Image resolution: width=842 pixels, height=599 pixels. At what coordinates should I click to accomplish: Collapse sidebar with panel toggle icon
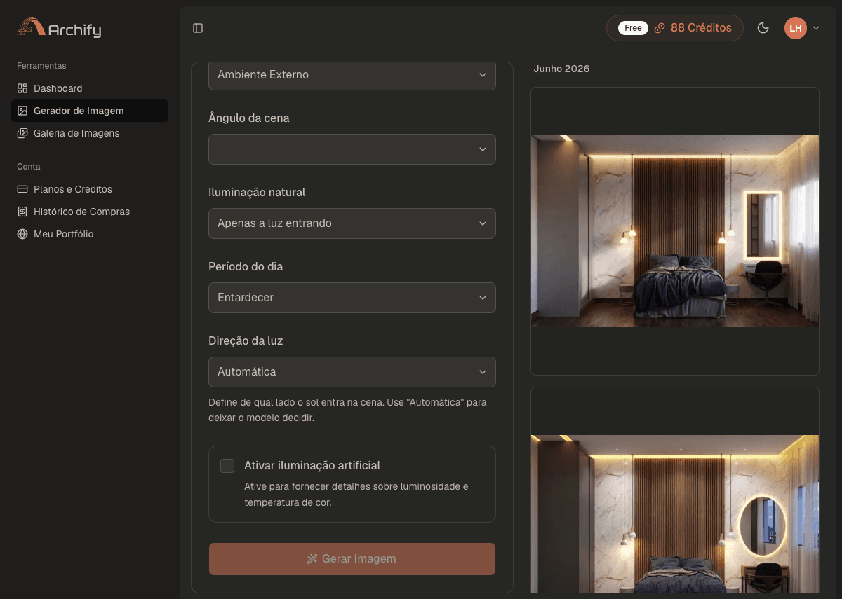click(x=198, y=28)
